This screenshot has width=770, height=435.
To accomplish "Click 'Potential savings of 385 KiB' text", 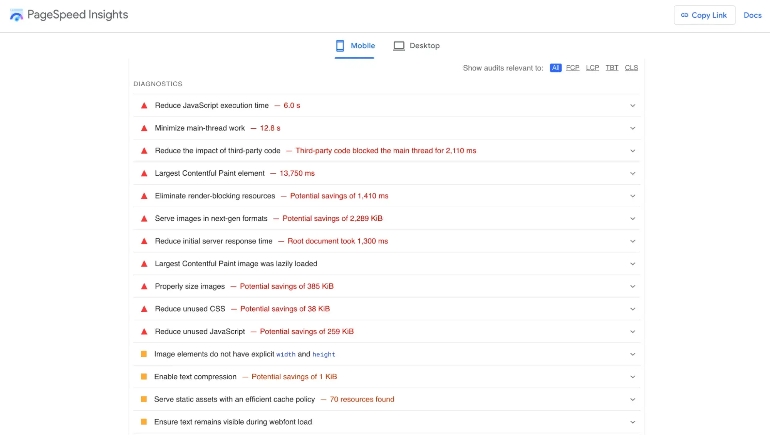I will pyautogui.click(x=287, y=286).
